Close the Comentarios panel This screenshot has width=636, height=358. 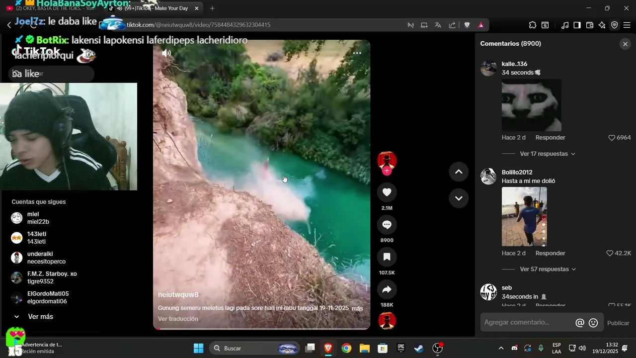[x=625, y=44]
